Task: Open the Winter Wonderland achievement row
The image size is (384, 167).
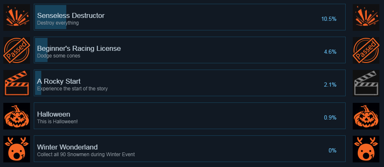Action: click(x=190, y=149)
